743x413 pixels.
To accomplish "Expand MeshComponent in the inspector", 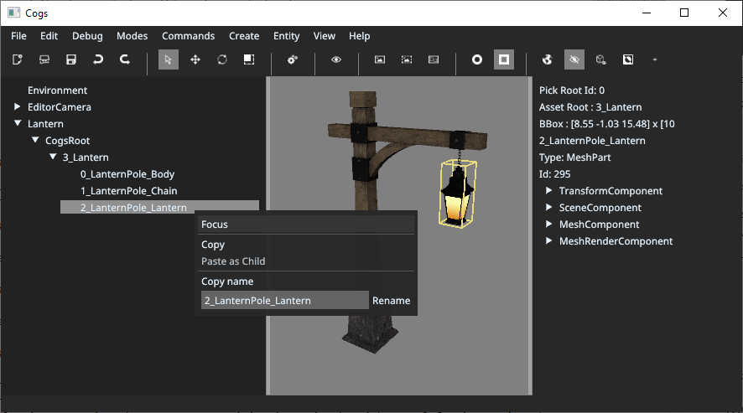I will pos(548,224).
